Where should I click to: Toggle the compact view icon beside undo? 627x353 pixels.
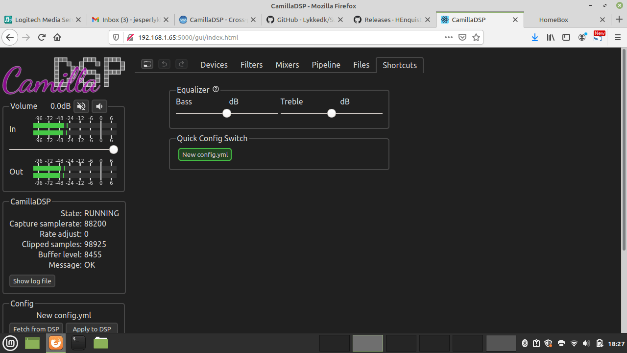click(147, 64)
